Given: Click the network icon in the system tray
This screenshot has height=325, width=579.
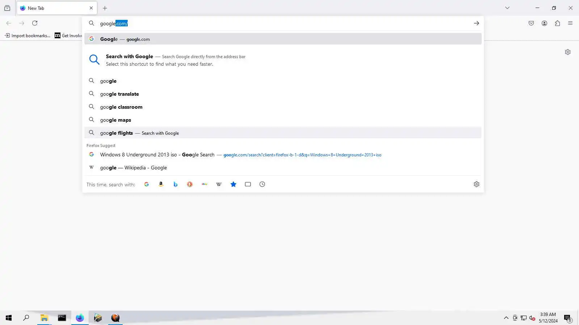Looking at the screenshot, I should click(524, 318).
